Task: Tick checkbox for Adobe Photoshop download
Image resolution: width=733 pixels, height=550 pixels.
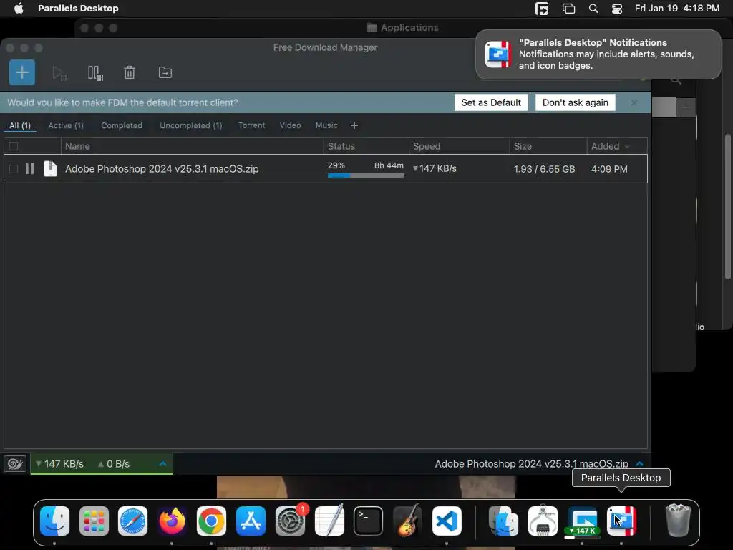Action: 14,169
